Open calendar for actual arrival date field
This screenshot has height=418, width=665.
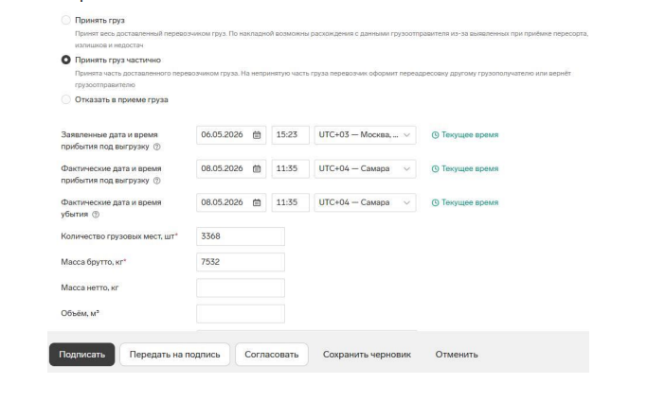(257, 169)
